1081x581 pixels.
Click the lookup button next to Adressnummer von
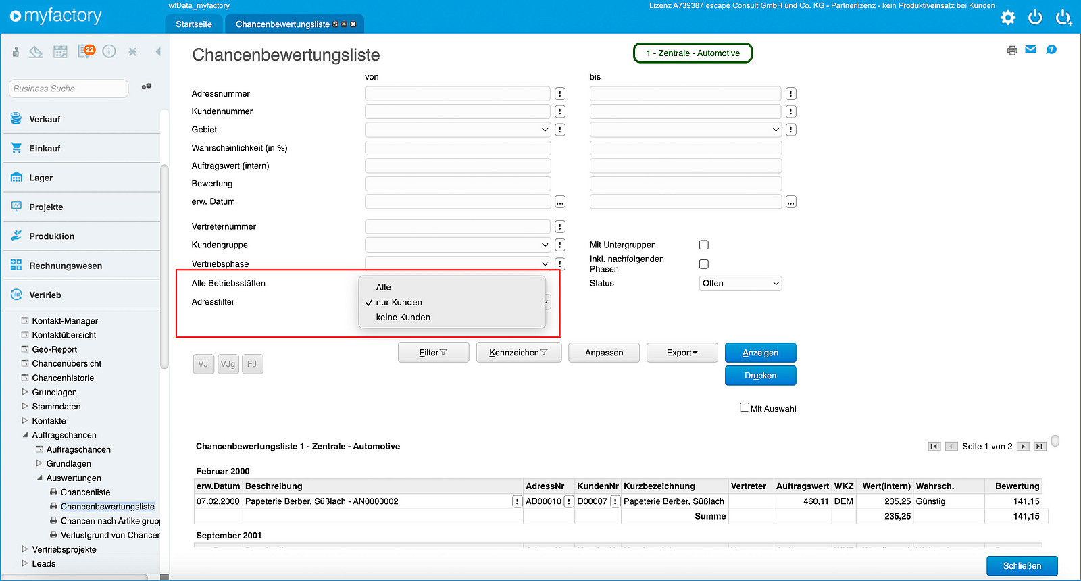click(560, 94)
